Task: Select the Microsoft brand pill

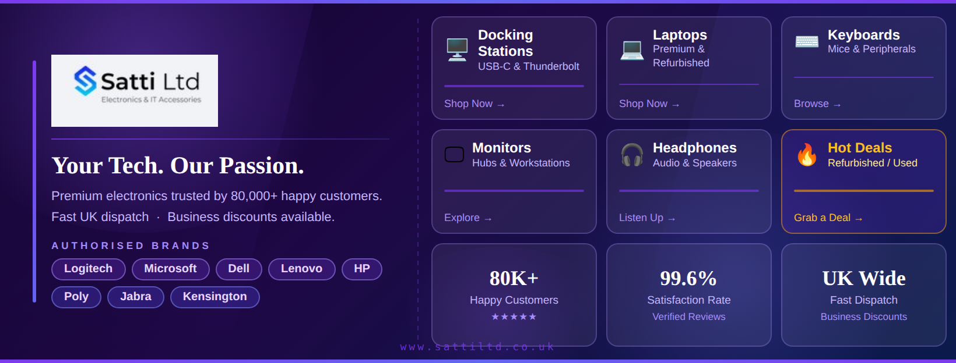Action: click(x=170, y=269)
